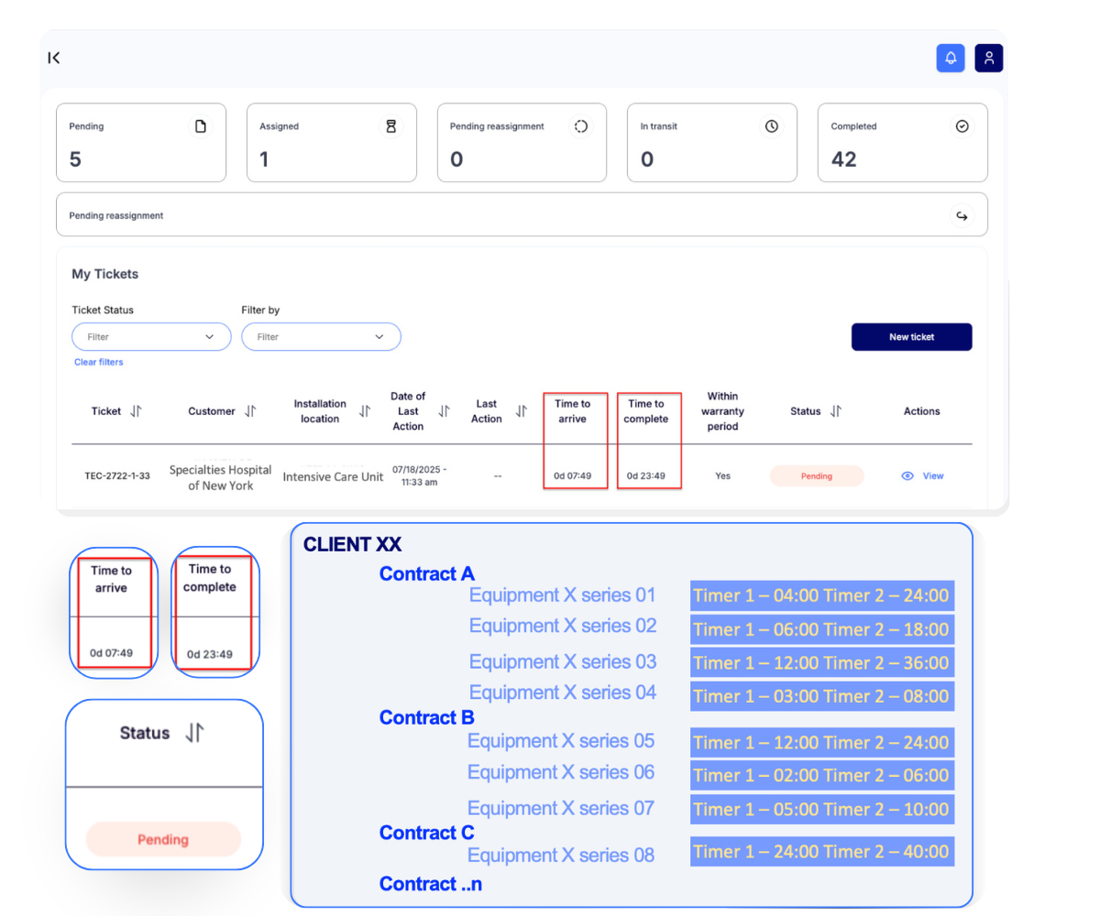Open the Ticket Status filter dropdown

[151, 337]
